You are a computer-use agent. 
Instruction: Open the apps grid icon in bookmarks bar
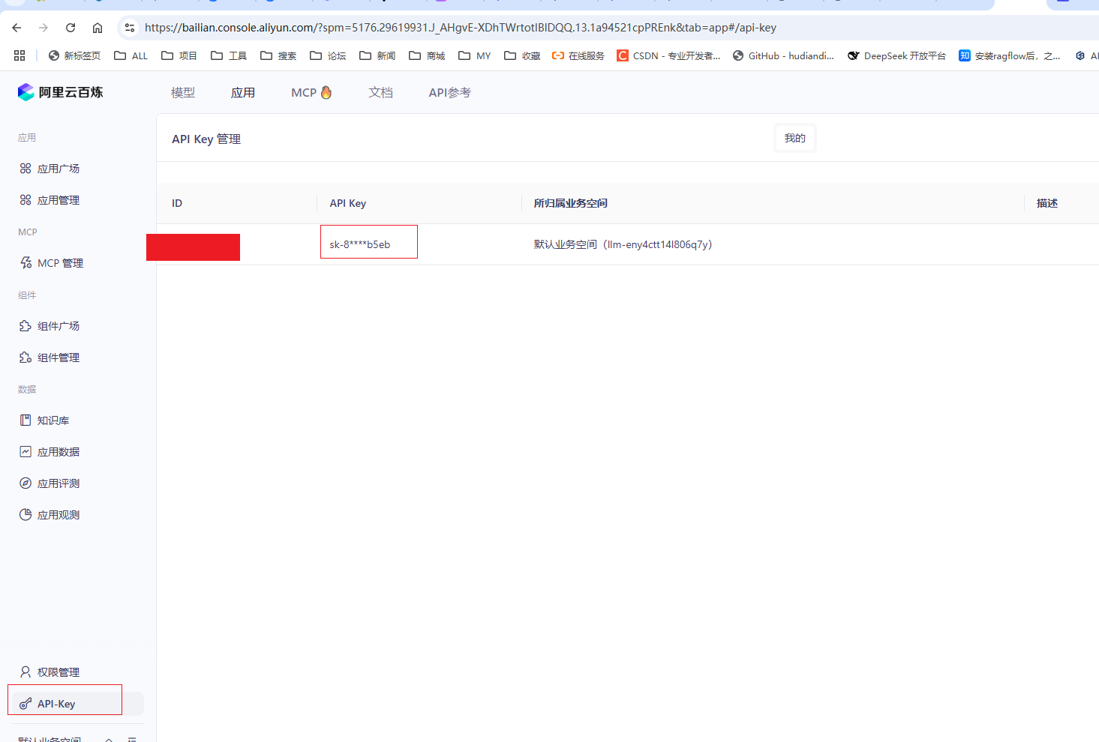pyautogui.click(x=20, y=55)
